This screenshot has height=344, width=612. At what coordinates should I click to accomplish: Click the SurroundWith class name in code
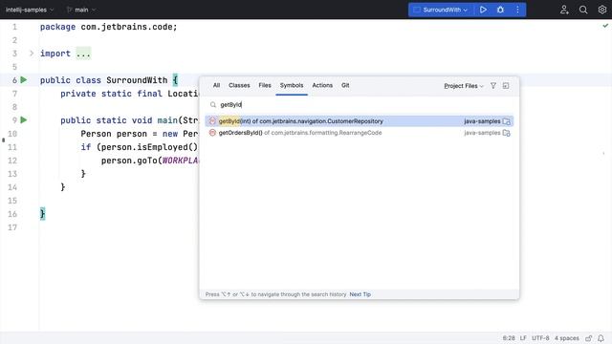(x=137, y=80)
